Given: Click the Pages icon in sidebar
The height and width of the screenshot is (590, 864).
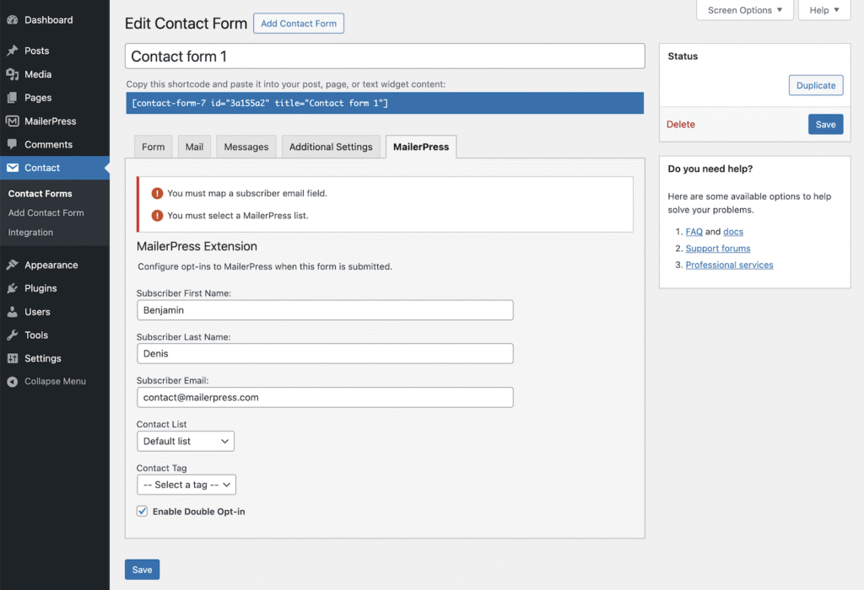Looking at the screenshot, I should (x=13, y=98).
